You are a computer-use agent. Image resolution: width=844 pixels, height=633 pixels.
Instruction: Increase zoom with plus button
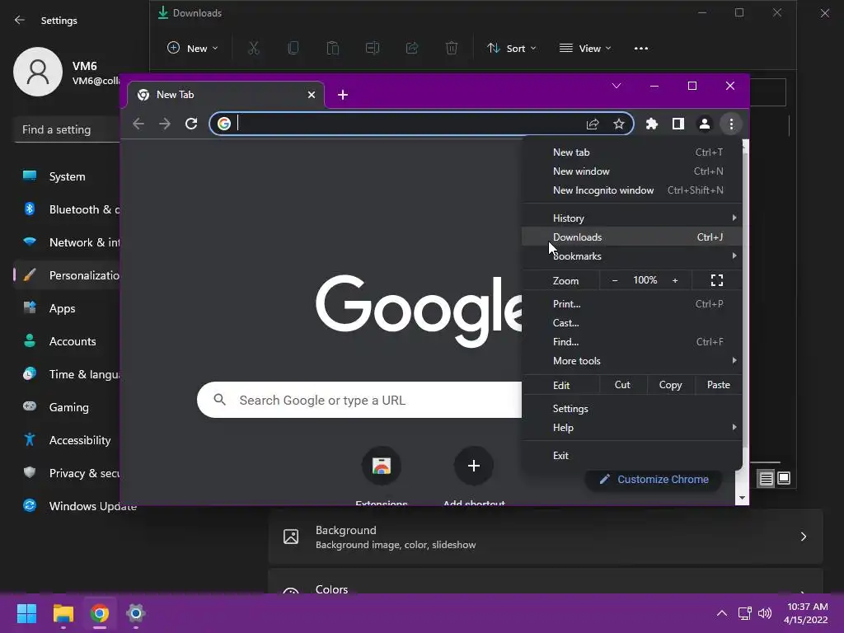coord(675,280)
